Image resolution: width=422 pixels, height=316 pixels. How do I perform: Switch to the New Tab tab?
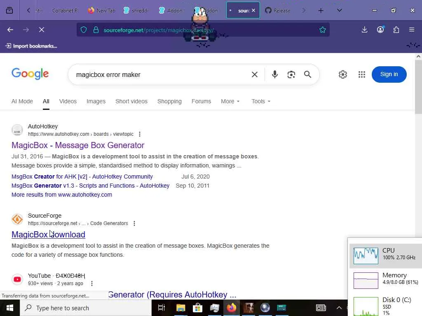coord(102,10)
